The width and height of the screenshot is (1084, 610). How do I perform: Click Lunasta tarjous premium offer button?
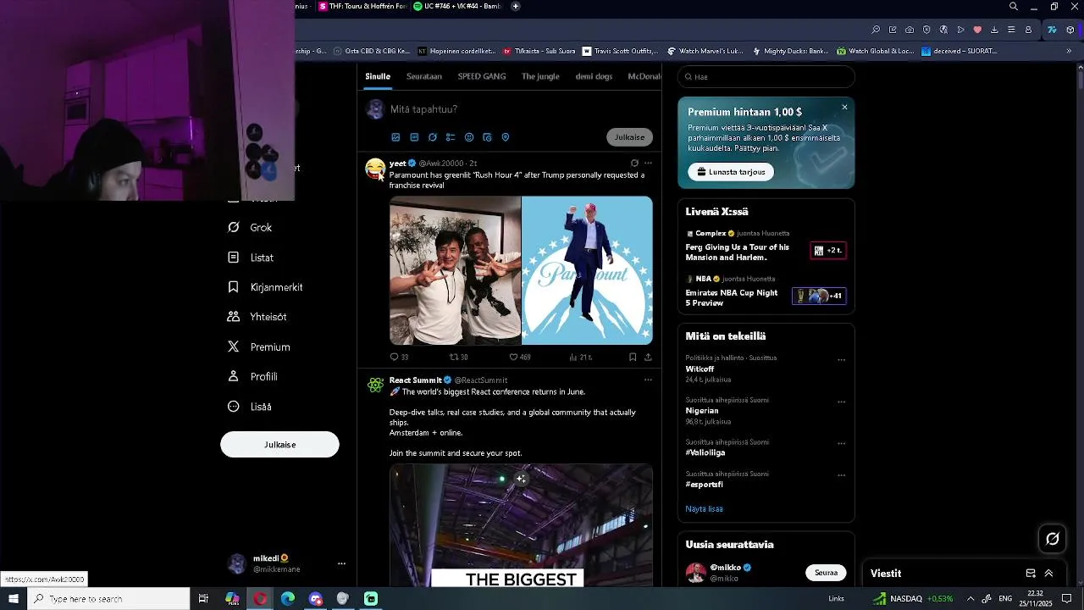[731, 172]
